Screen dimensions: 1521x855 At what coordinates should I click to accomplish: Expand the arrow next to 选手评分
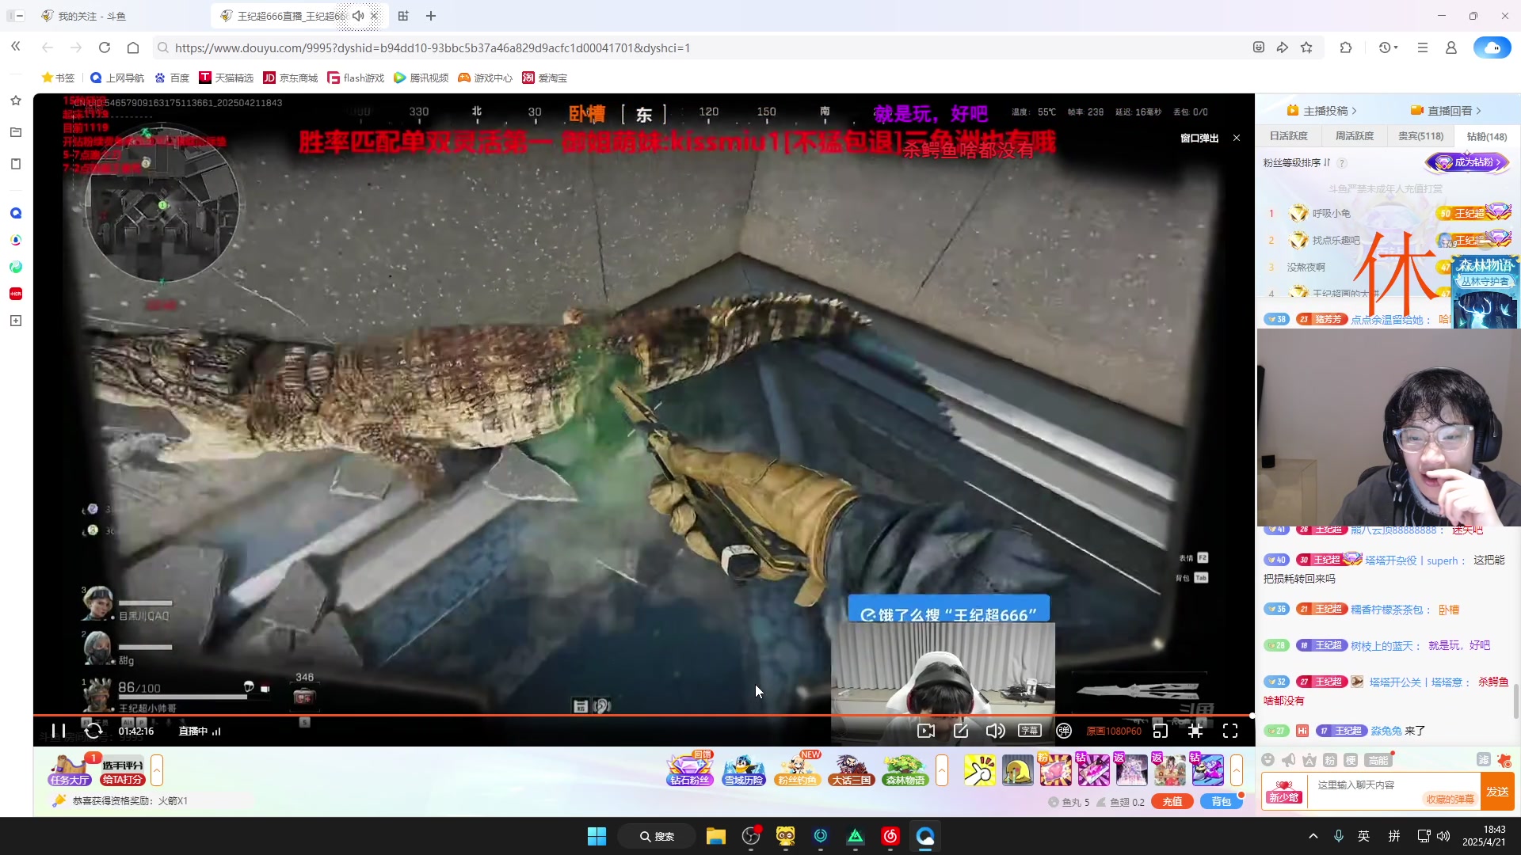tap(157, 770)
